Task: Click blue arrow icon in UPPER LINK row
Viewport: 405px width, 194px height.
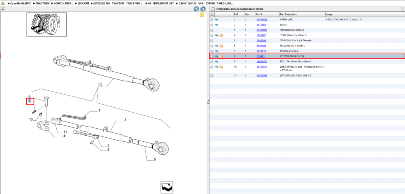Action: (216, 19)
